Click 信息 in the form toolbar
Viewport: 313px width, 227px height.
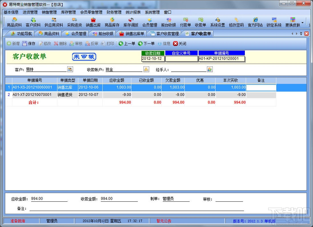(x=164, y=44)
